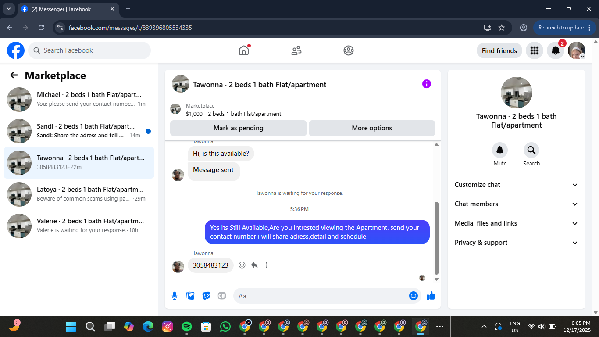Expand Media, files and links section

tap(517, 223)
